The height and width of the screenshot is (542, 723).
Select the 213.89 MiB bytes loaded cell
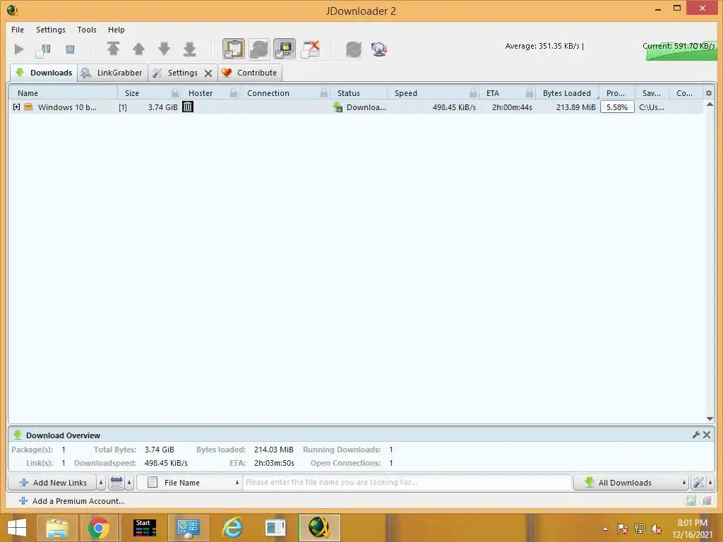pyautogui.click(x=575, y=107)
